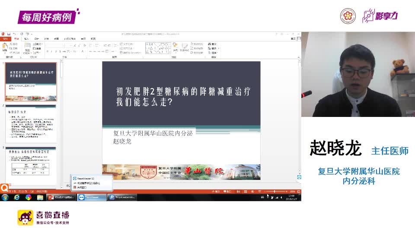Click the Find button in Editing group
The width and height of the screenshot is (415, 233).
(x=212, y=44)
